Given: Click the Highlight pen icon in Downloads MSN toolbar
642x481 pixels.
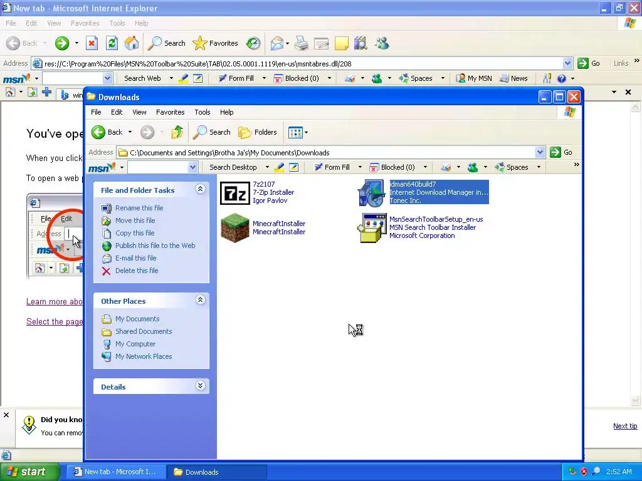Looking at the screenshot, I should click(x=280, y=167).
